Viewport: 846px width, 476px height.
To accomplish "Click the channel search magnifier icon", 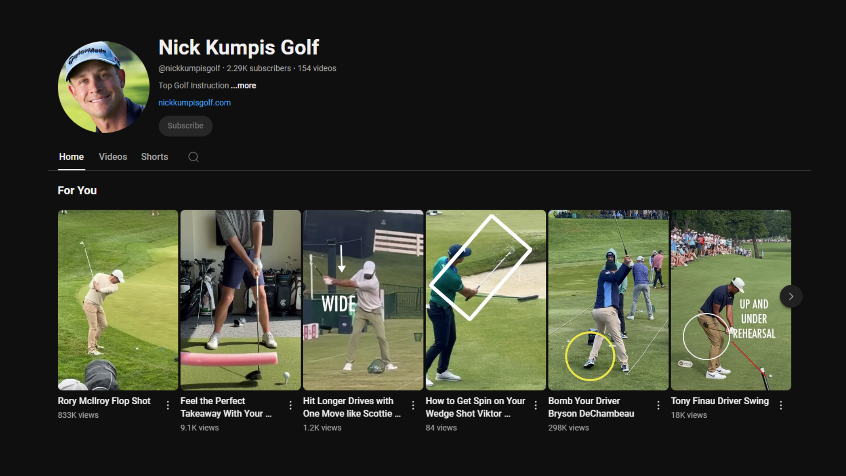I will tap(193, 157).
